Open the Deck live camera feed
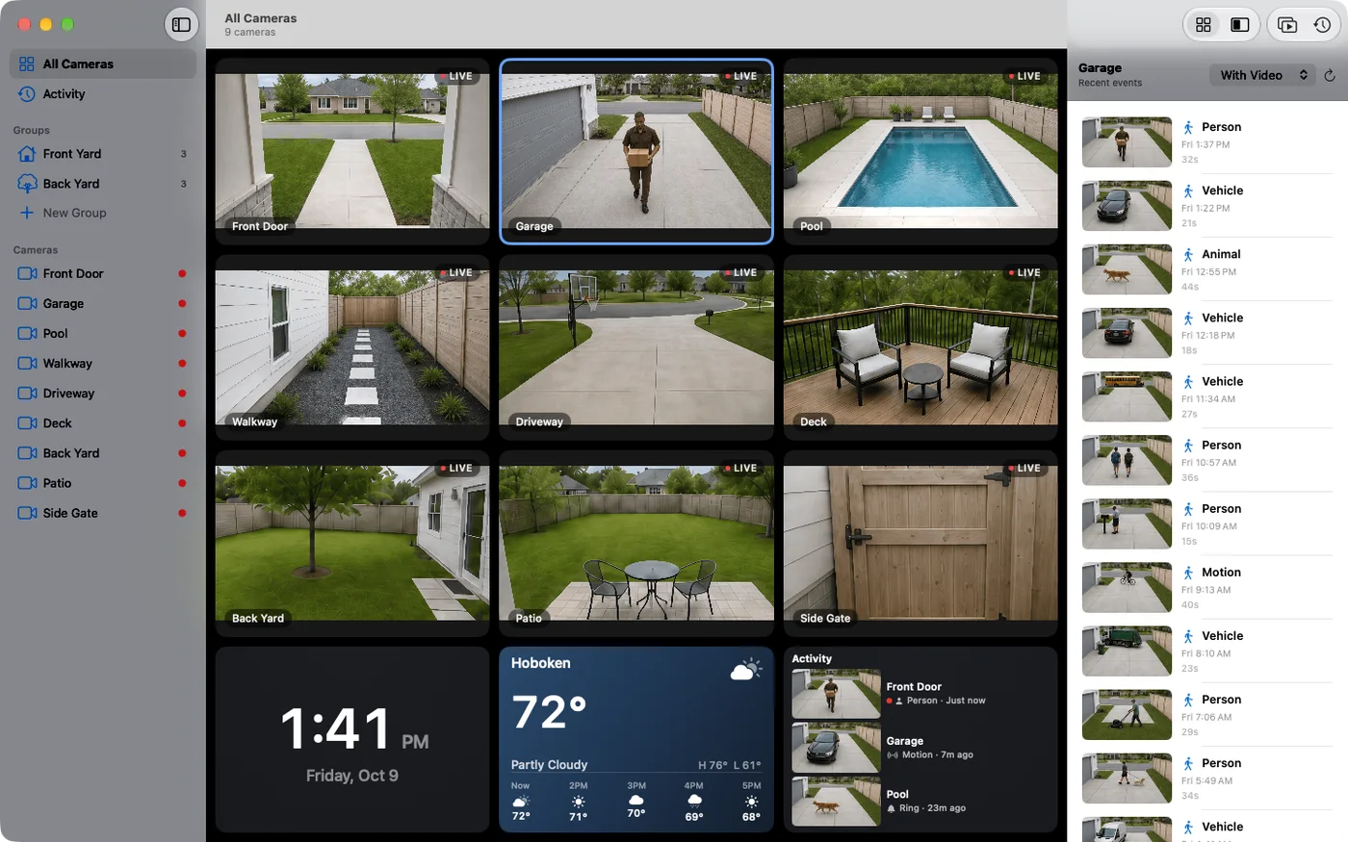This screenshot has height=842, width=1348. 920,347
